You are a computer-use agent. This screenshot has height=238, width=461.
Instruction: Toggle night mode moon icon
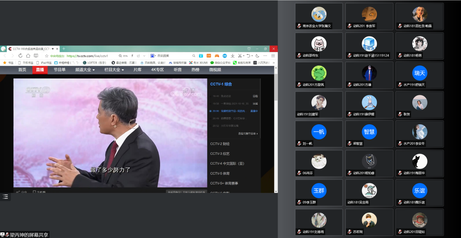tap(257, 56)
